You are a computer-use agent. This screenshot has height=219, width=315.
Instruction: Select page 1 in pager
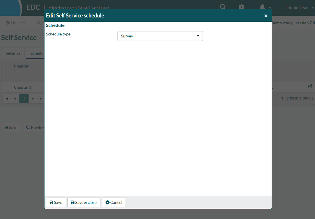point(24,99)
